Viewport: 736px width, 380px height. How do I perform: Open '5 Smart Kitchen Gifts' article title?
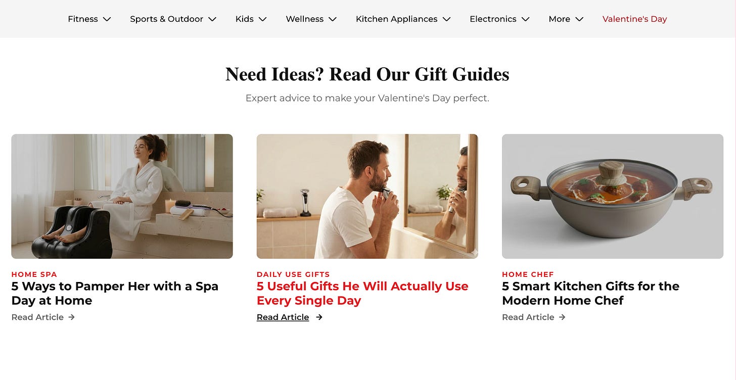[x=590, y=293]
